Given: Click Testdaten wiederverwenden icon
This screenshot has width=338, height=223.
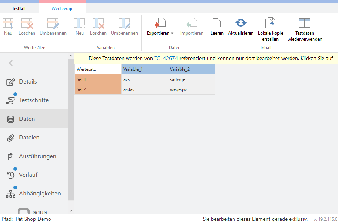Looking at the screenshot, I should [304, 23].
